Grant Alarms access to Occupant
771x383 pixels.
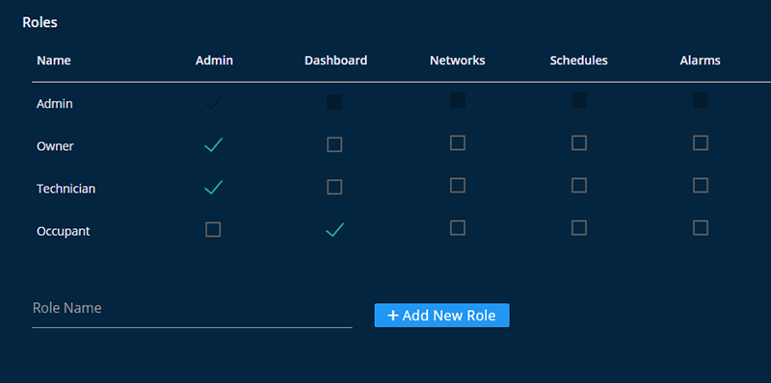[x=701, y=228]
